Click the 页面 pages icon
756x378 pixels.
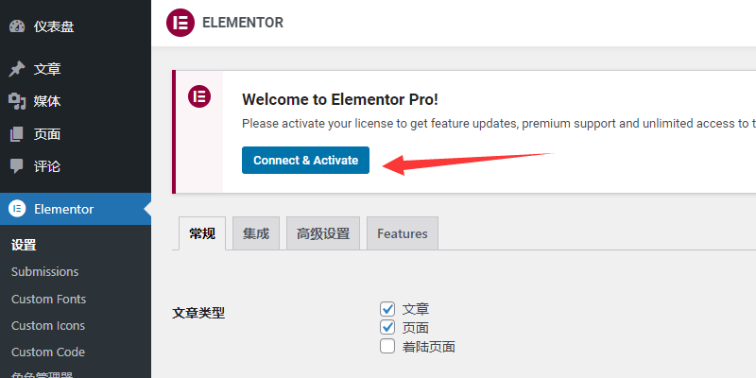pos(17,134)
